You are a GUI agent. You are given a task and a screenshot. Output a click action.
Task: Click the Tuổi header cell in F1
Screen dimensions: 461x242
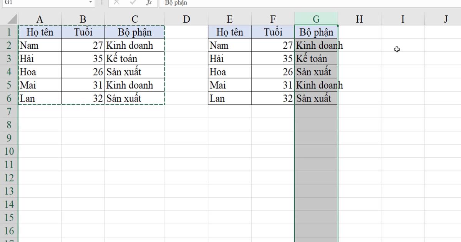point(273,32)
